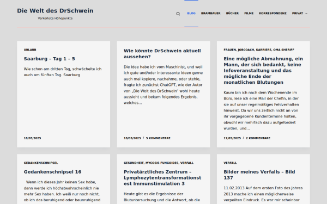The width and height of the screenshot is (327, 204).
Task: Open the post Gedankenschnipsel 16
Action: pos(52,172)
